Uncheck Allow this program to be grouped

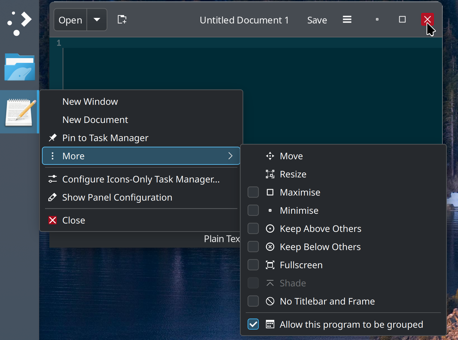pos(253,324)
